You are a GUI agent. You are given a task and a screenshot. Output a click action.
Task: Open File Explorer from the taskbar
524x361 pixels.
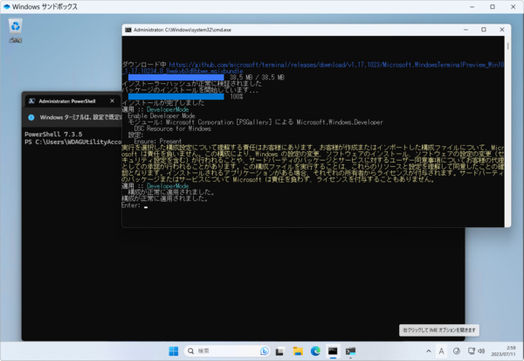(x=298, y=351)
